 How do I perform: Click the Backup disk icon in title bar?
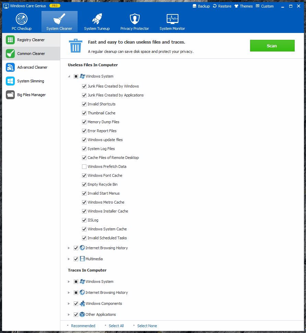tap(195, 6)
